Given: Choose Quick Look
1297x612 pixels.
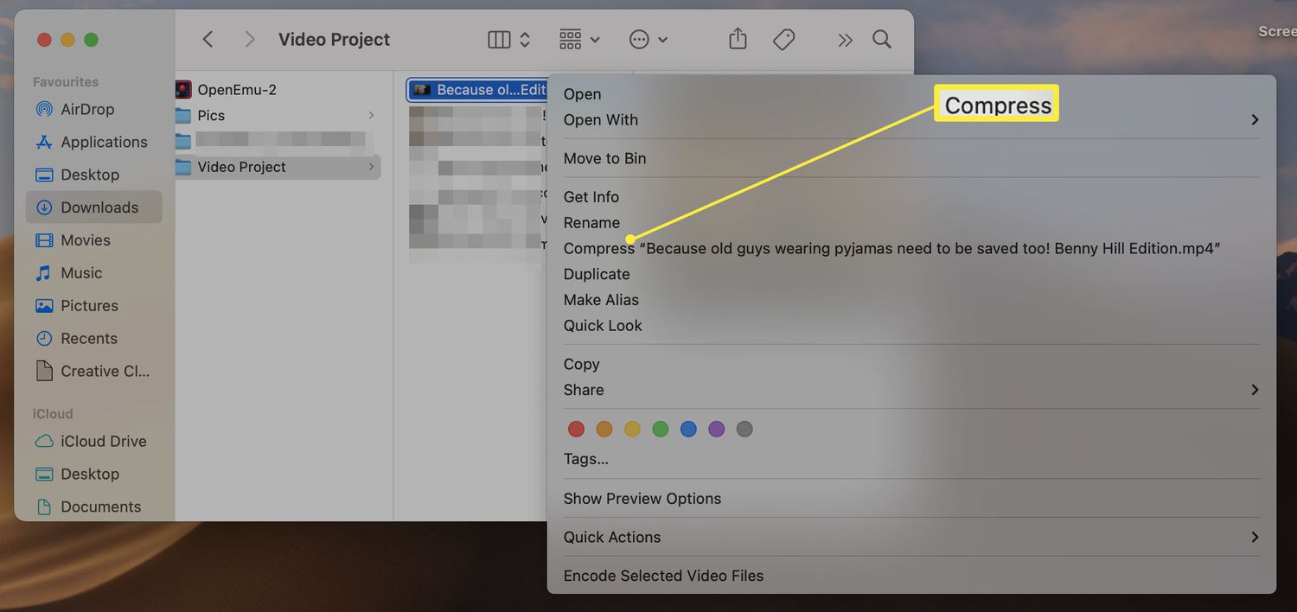Looking at the screenshot, I should click(603, 326).
